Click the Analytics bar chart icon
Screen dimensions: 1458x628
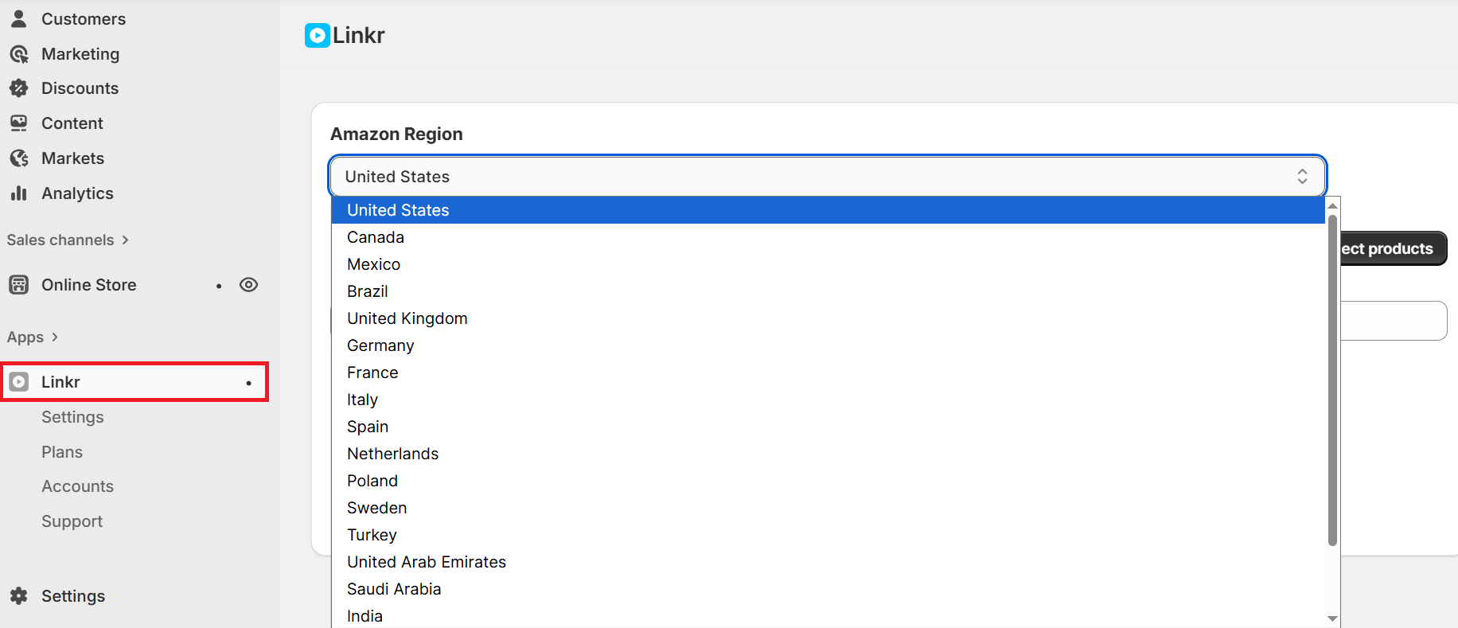(x=19, y=193)
